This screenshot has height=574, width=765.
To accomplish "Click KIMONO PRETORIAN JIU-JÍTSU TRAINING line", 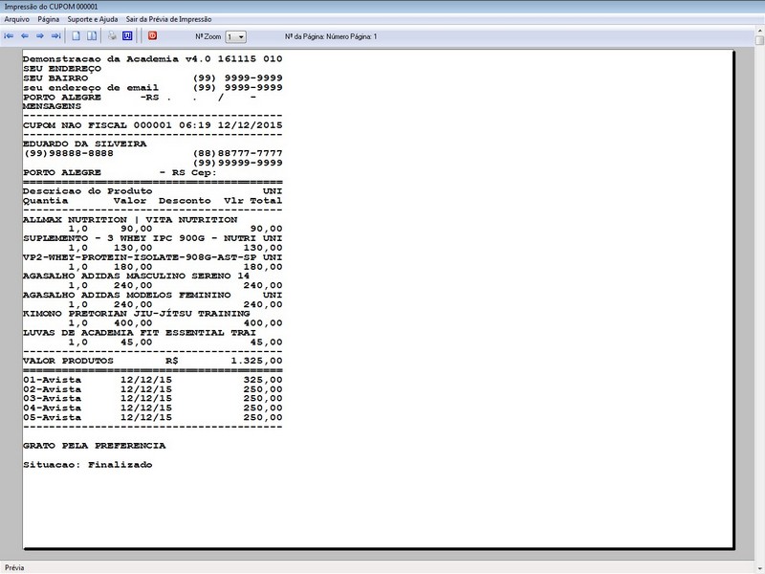I will (136, 314).
